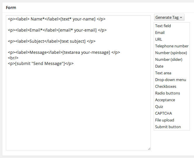Click the textarea resize handle corner
Viewport: 194px width, 158px height.
coord(149,149)
